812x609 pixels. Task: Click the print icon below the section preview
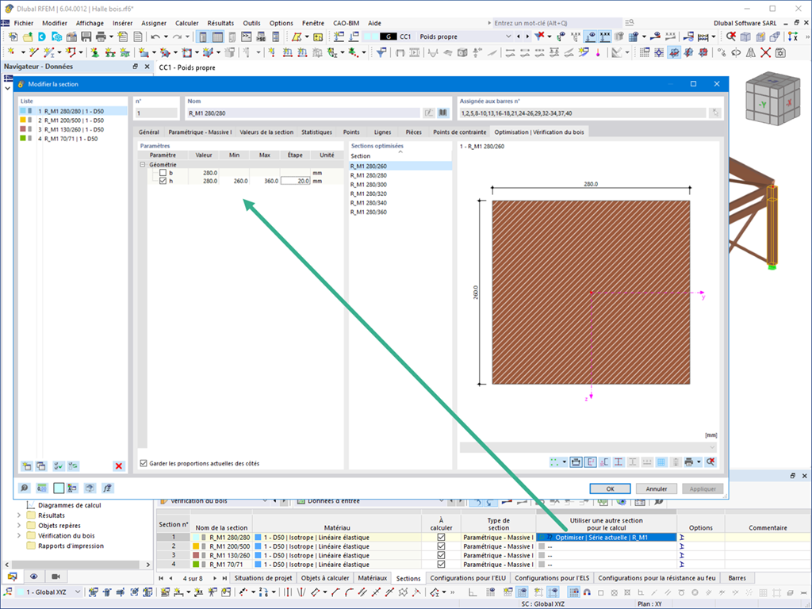(x=689, y=462)
